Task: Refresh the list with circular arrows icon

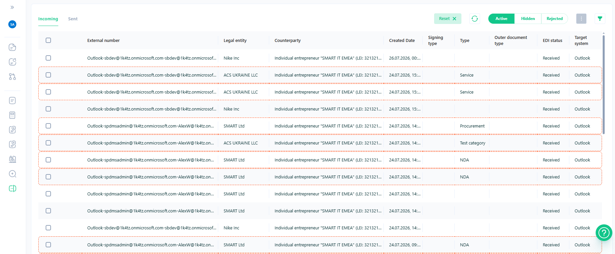Action: point(475,19)
